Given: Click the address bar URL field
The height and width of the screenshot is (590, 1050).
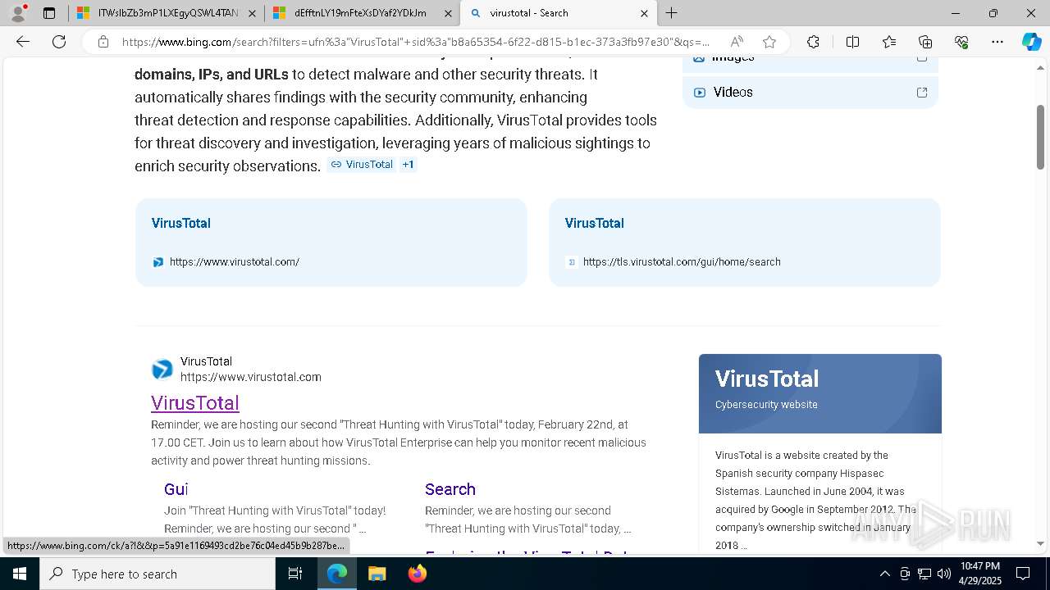Looking at the screenshot, I should (417, 42).
